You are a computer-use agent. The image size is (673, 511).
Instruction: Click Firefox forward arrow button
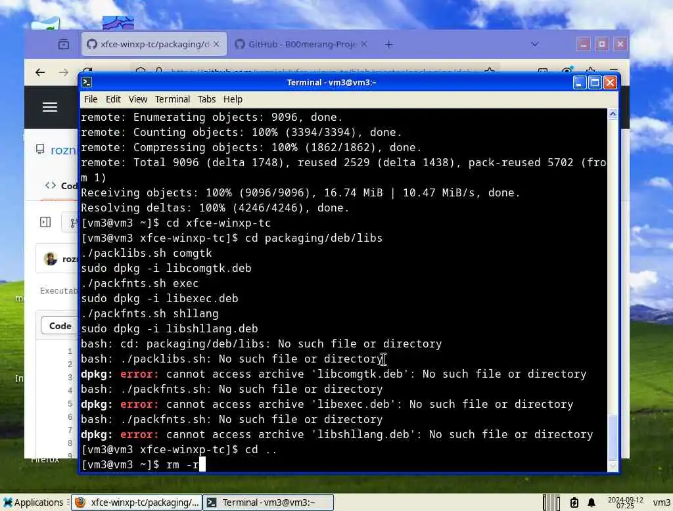tap(64, 72)
